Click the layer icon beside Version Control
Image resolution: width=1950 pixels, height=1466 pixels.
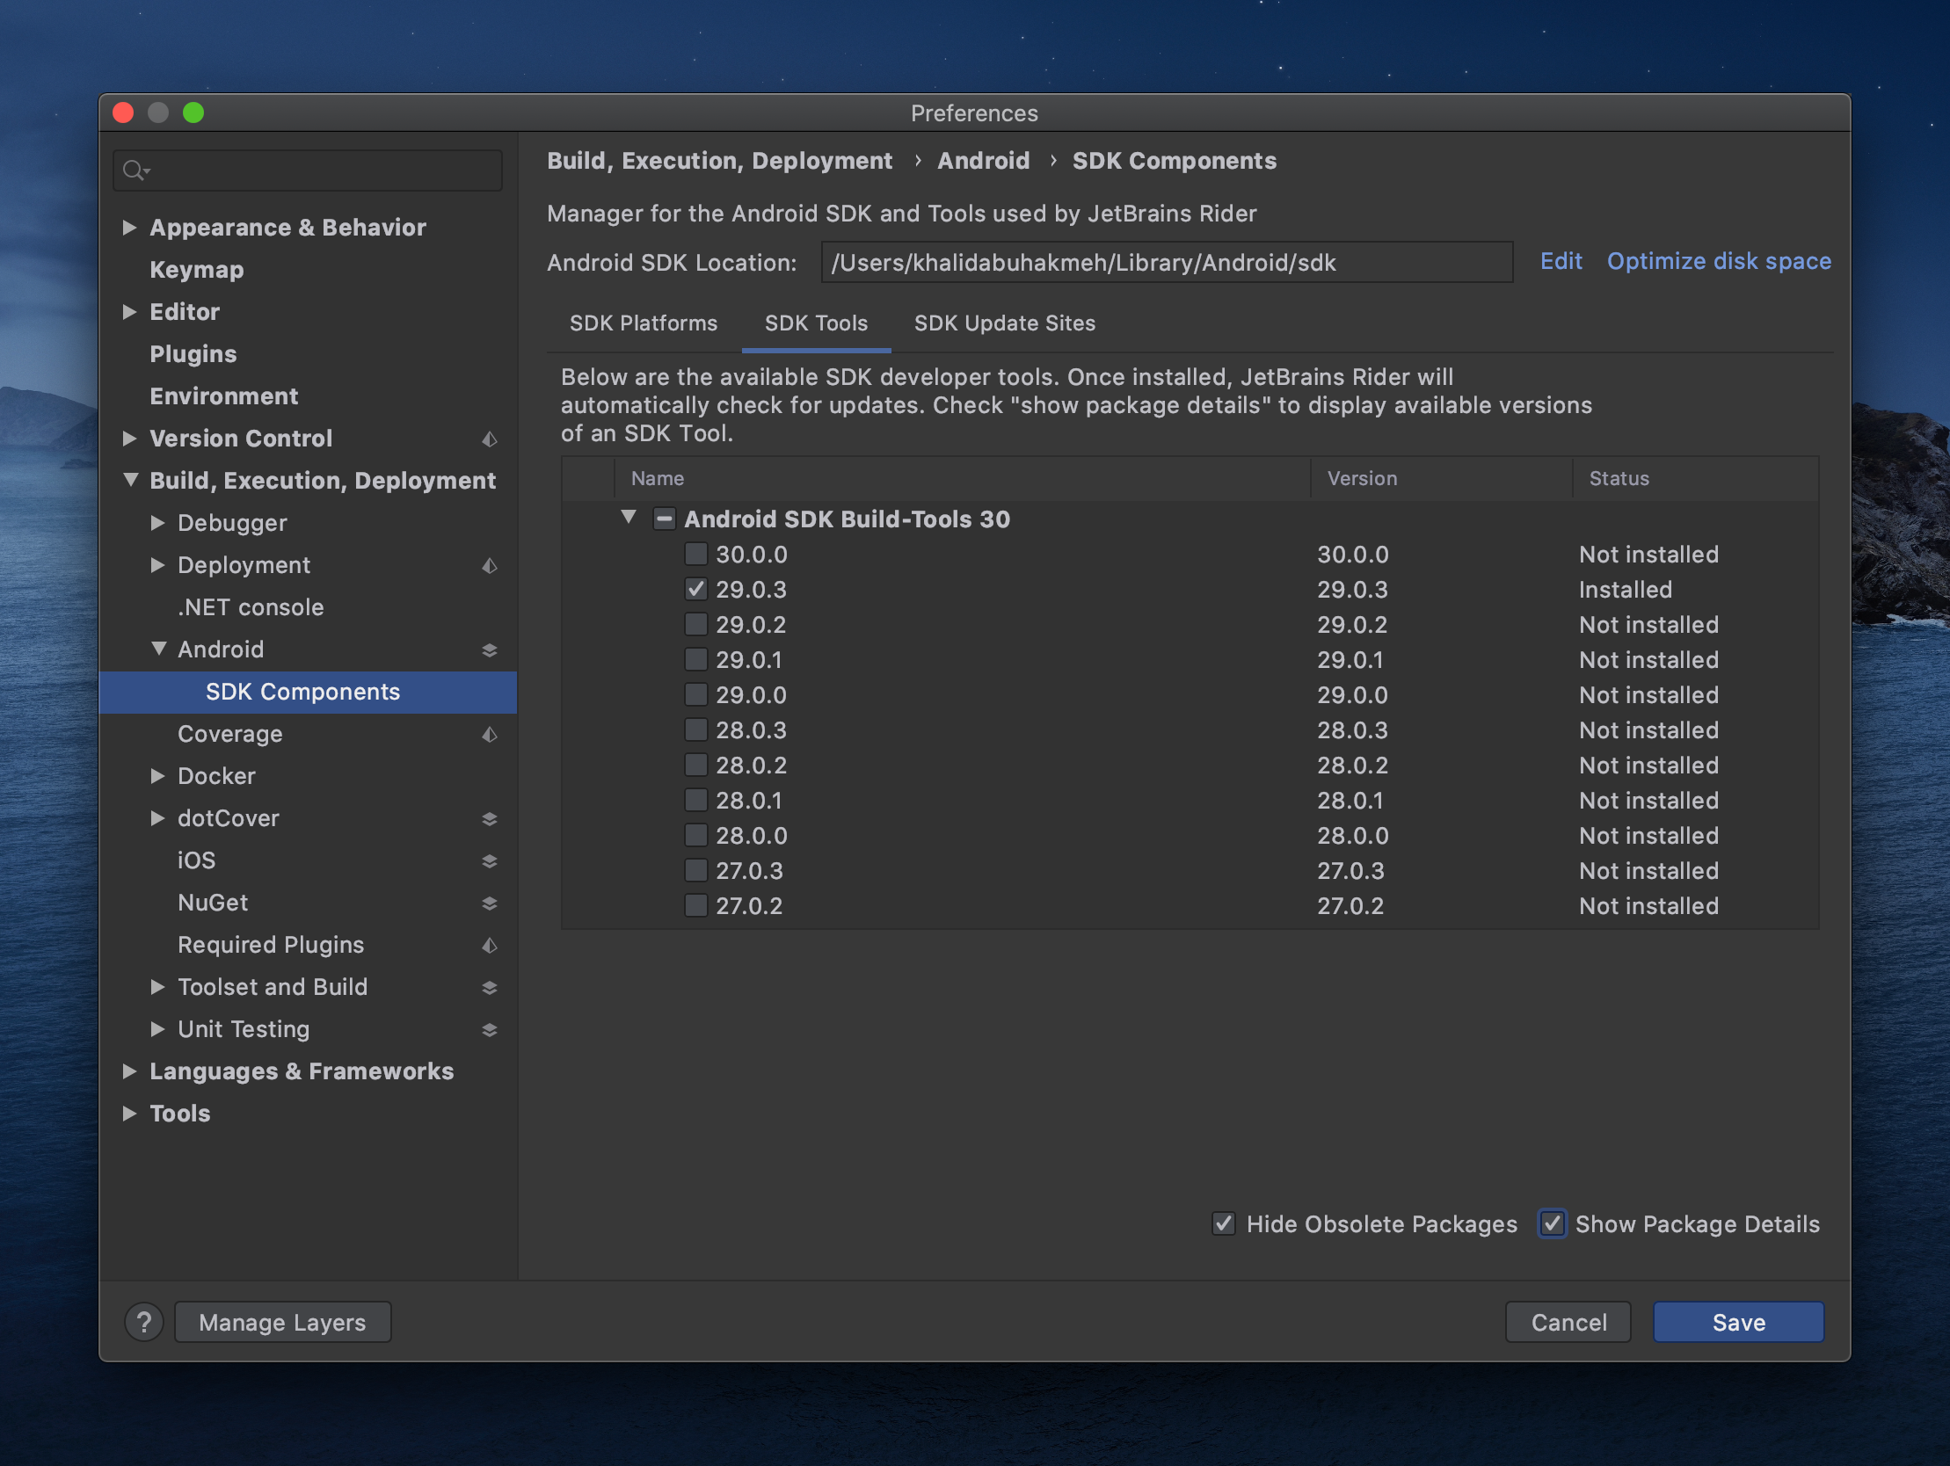[x=491, y=439]
